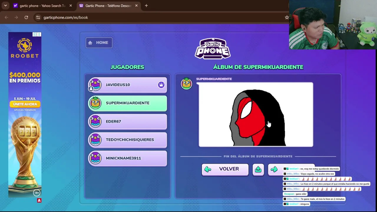Click the crown icon beside JAVIDEUS10
This screenshot has width=377, height=212.
click(161, 85)
